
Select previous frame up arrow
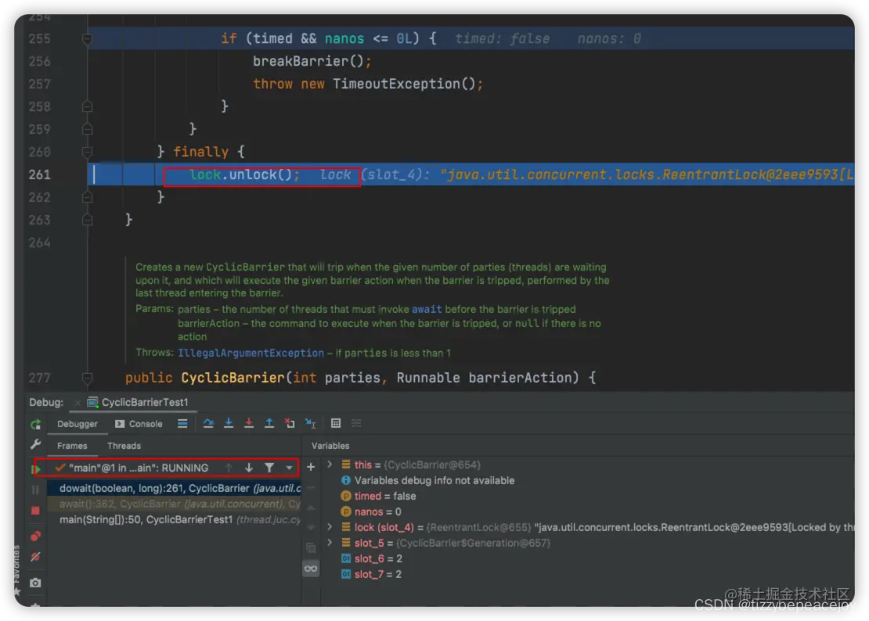point(229,468)
